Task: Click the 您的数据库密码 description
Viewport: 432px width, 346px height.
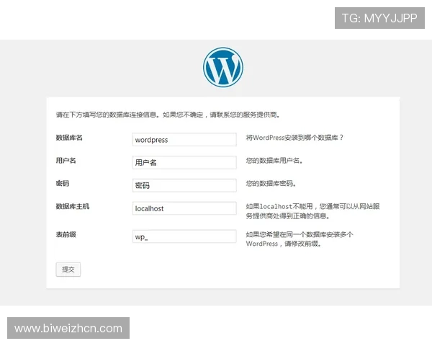Action: (x=271, y=183)
